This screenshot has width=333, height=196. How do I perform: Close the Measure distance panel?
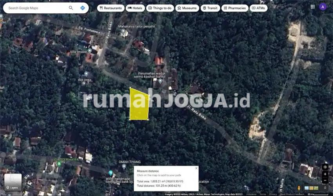(196, 168)
